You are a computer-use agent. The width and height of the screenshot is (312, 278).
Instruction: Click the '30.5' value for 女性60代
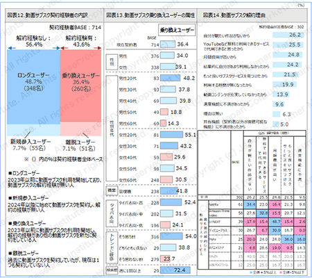181,179
